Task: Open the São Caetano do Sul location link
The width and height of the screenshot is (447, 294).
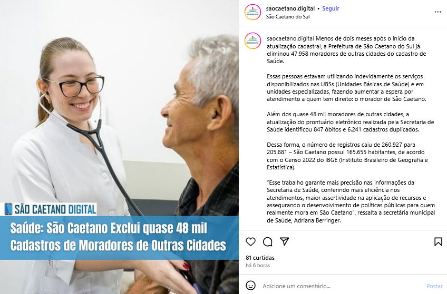Action: [x=288, y=16]
